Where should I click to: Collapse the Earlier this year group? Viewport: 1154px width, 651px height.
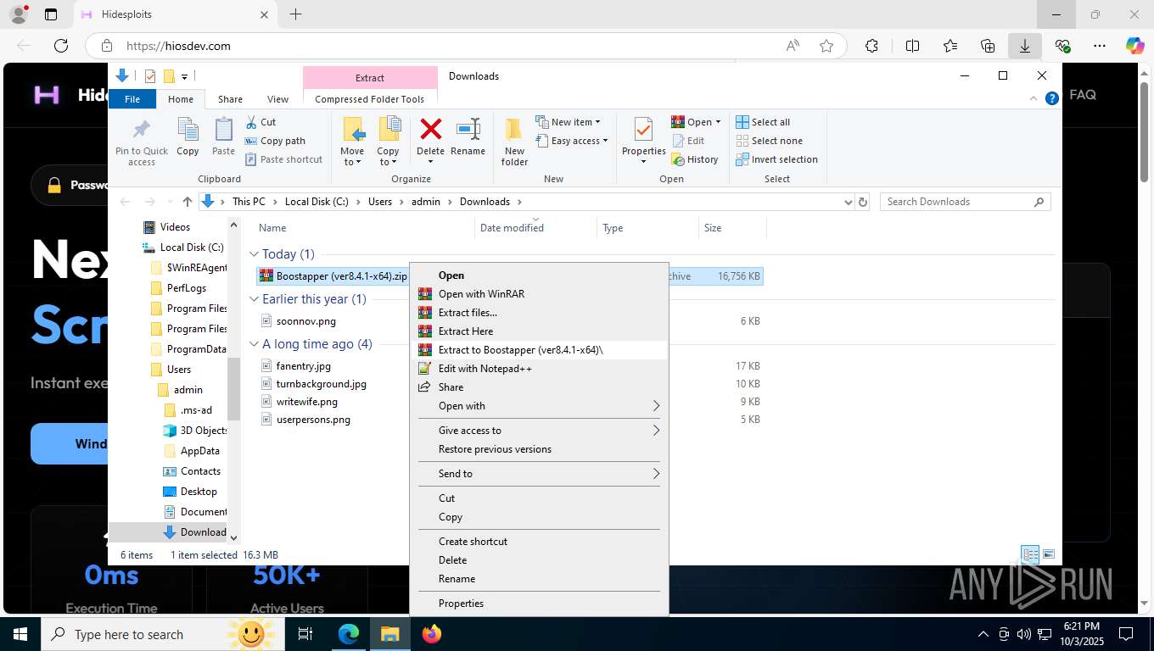(254, 299)
